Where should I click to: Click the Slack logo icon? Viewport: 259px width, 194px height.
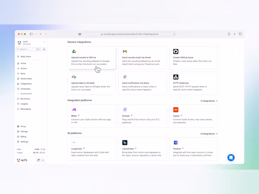pyautogui.click(x=125, y=77)
